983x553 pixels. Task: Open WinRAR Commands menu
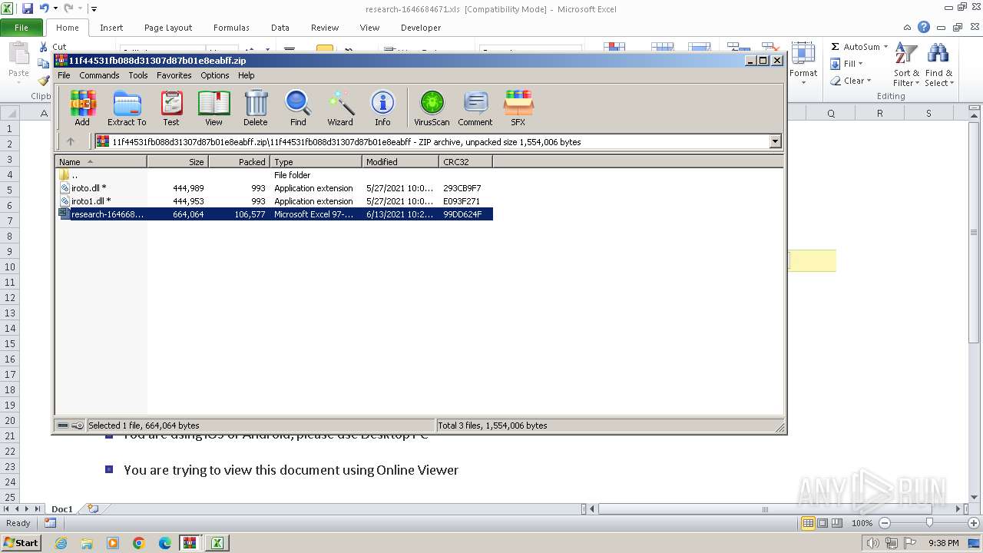(x=99, y=75)
